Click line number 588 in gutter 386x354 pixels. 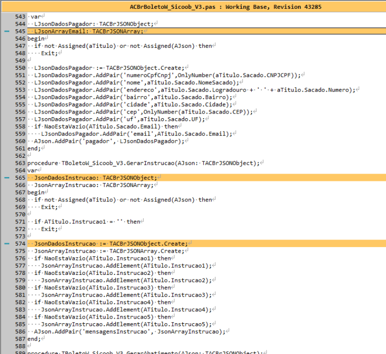[20, 346]
